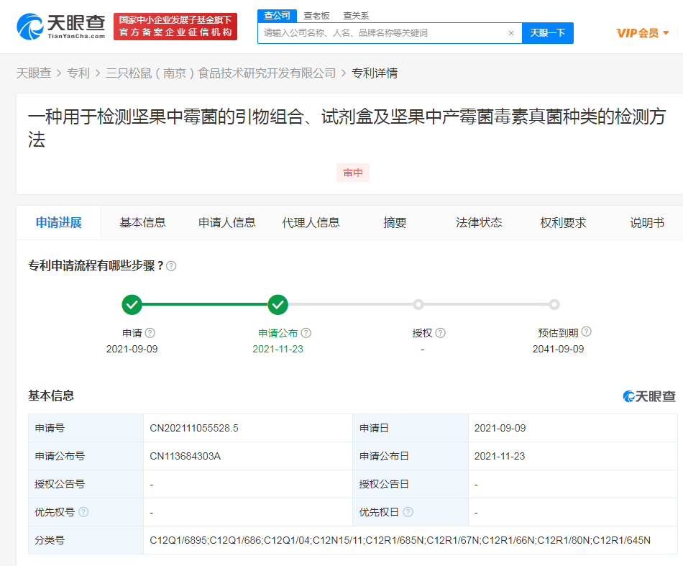Click the green 申请公布 progress checkmark
The width and height of the screenshot is (683, 566).
tap(278, 305)
